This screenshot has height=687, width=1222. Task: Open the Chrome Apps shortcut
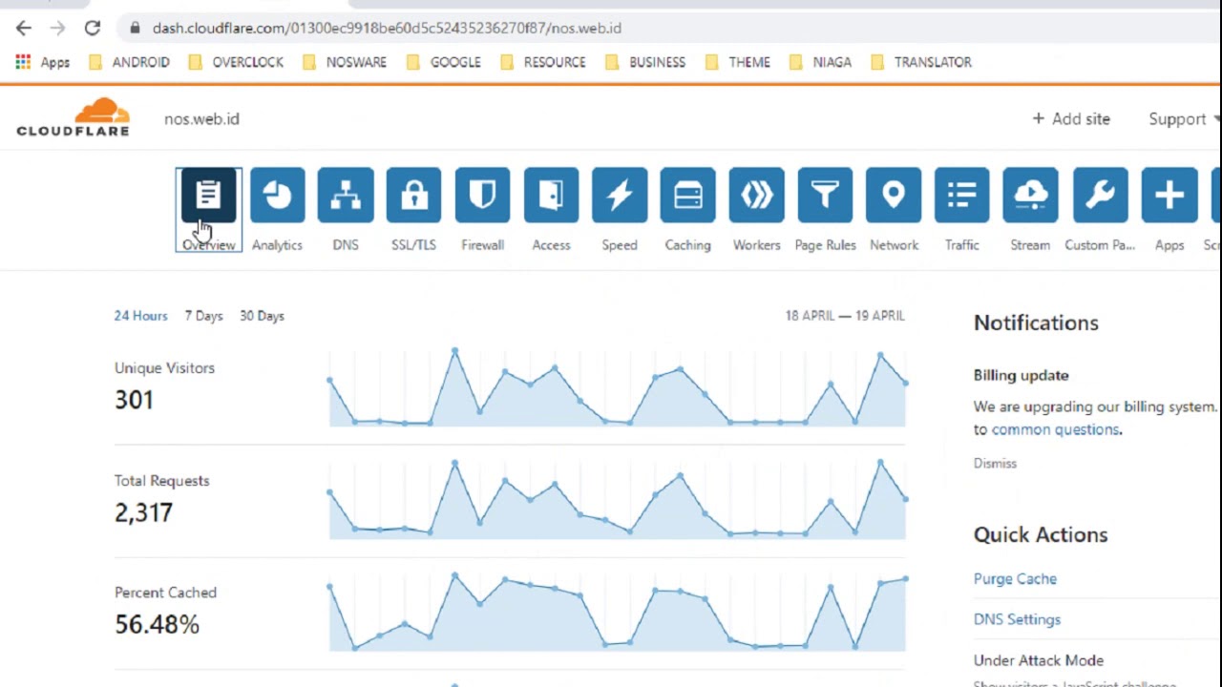[x=43, y=62]
